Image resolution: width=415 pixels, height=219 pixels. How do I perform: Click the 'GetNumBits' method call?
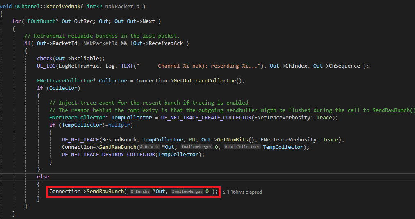[233, 140]
